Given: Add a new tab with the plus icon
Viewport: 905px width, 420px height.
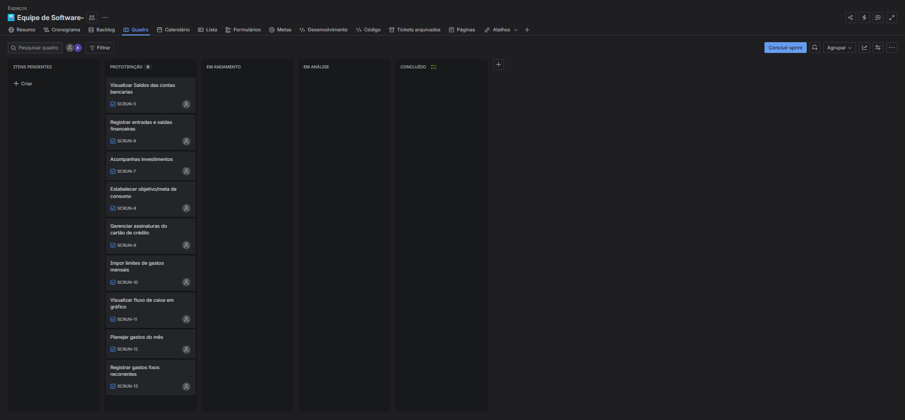Looking at the screenshot, I should click(x=527, y=30).
